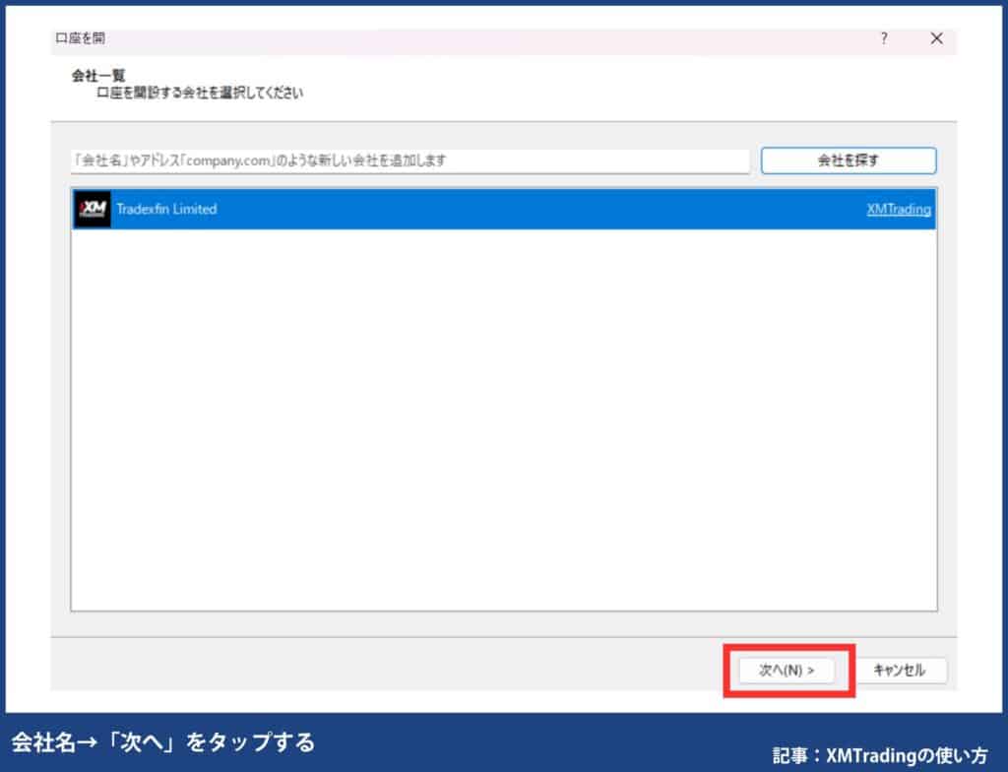The image size is (1008, 772).
Task: Select the Tradexfin Limited row text
Action: tap(166, 209)
